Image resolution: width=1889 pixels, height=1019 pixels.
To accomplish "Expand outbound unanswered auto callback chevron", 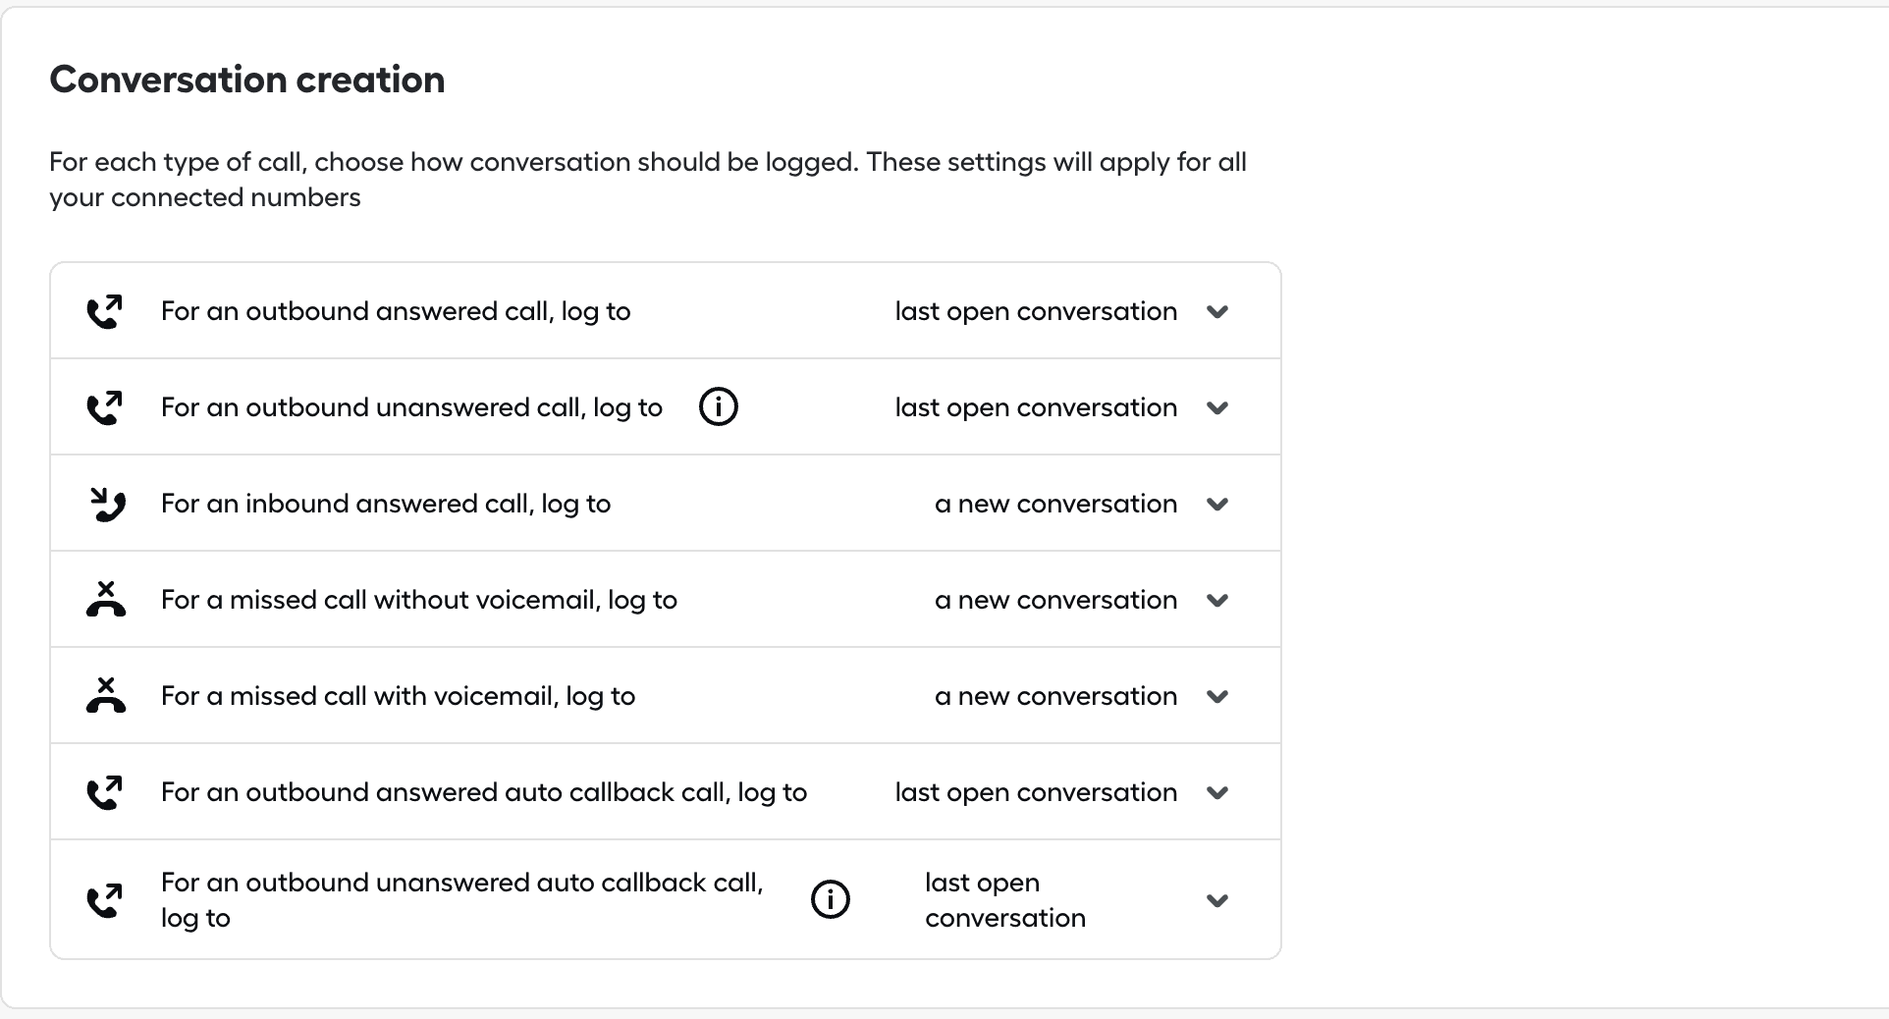I will [1217, 901].
